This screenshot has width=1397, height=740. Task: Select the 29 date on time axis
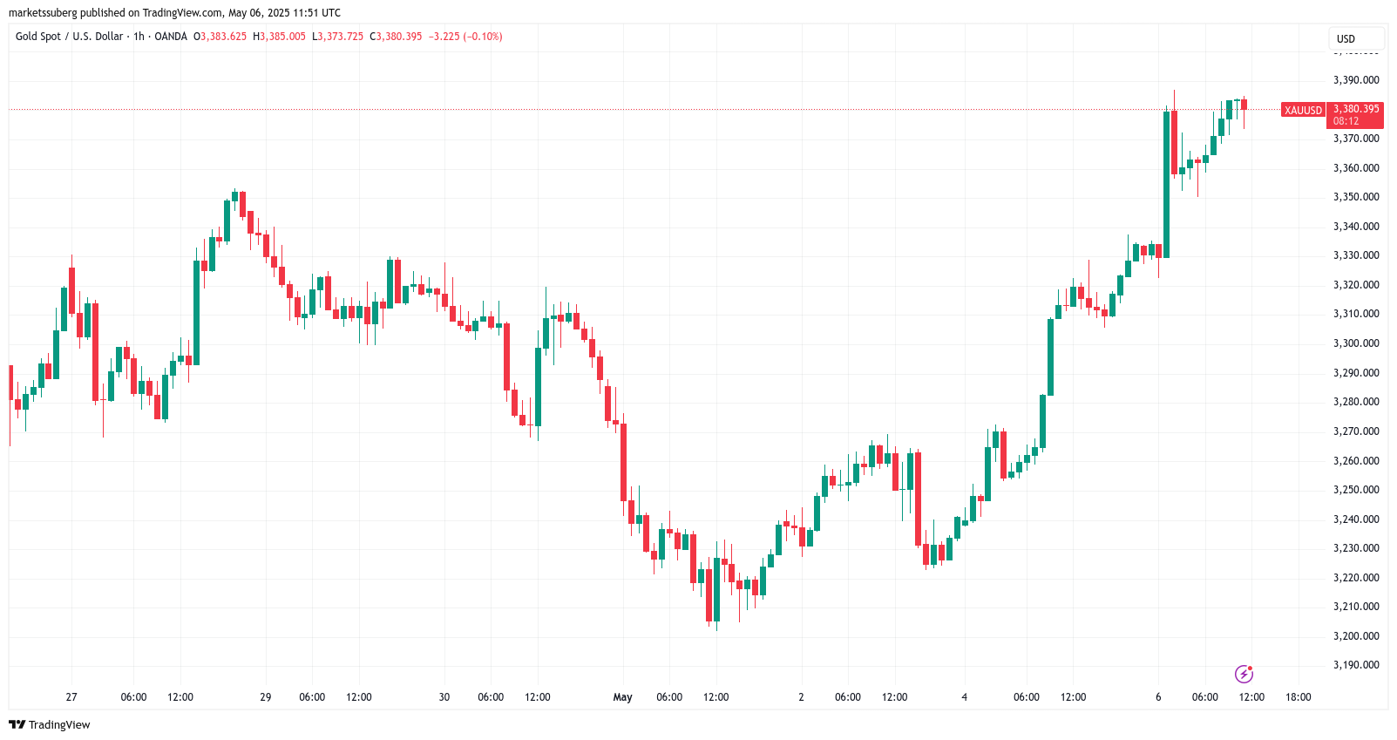[266, 697]
